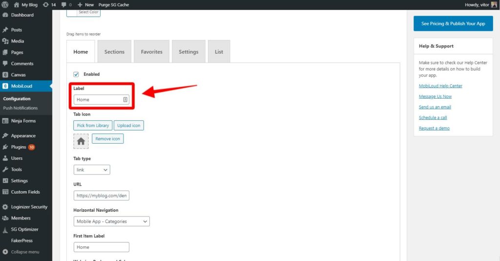
Task: Click the Pick from Library button
Action: pyautogui.click(x=93, y=126)
